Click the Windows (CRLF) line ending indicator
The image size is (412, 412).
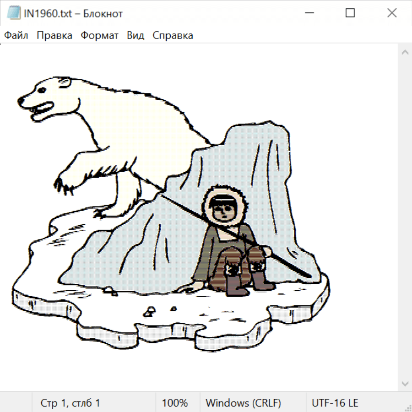click(243, 403)
